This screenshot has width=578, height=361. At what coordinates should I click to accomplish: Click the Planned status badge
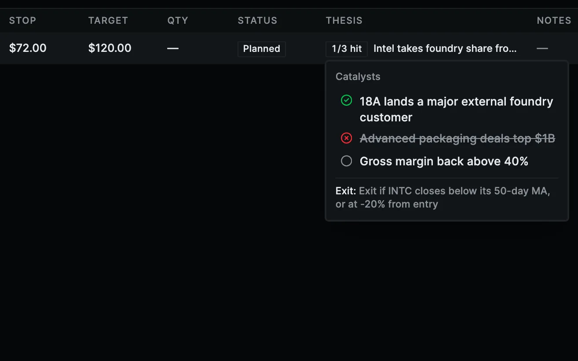click(x=262, y=49)
